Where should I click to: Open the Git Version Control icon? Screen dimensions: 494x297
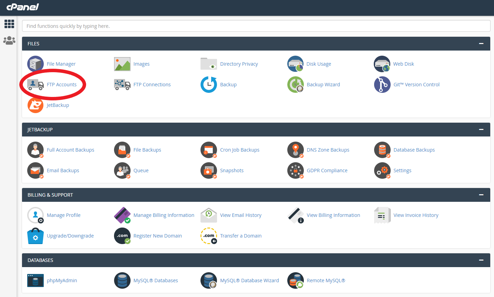(382, 85)
